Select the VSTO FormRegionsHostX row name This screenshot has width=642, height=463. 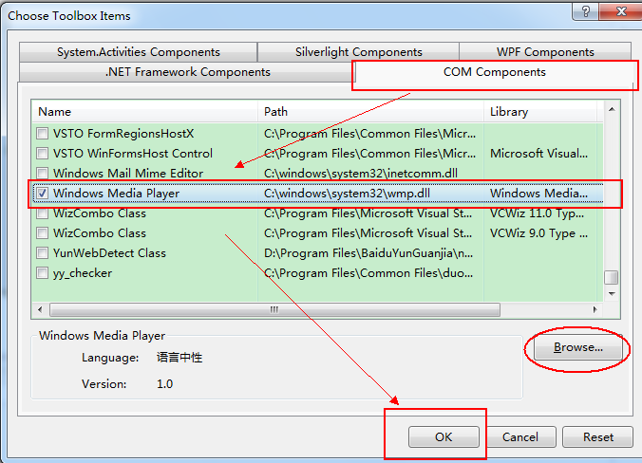[123, 134]
